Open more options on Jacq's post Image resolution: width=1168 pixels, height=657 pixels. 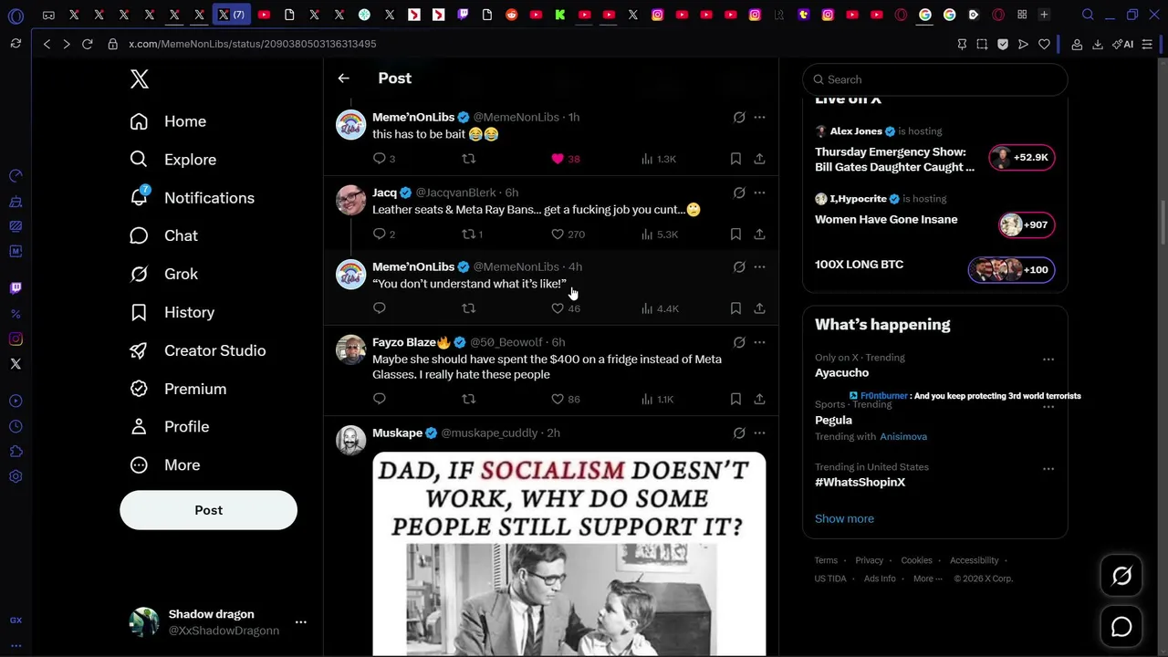759,193
